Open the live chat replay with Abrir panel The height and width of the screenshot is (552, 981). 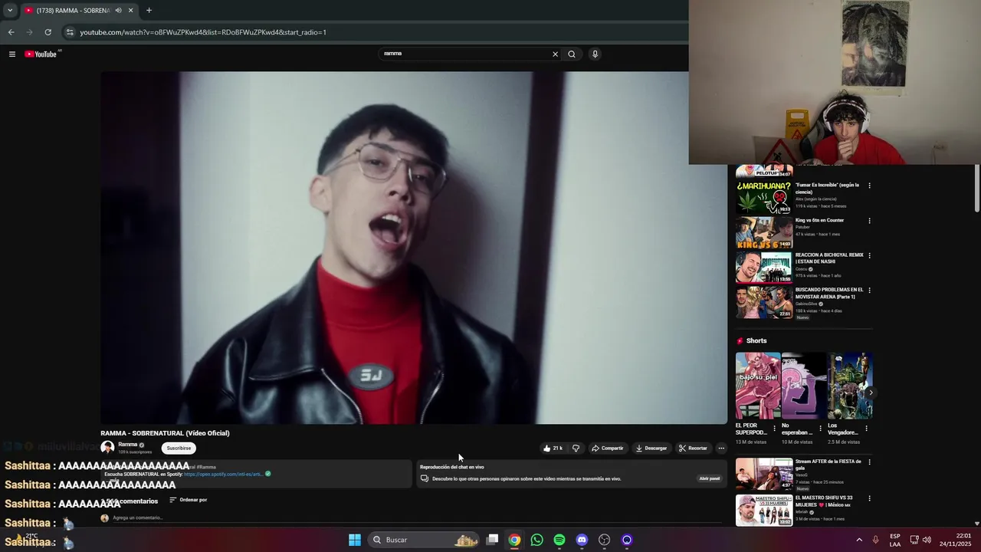tap(710, 478)
